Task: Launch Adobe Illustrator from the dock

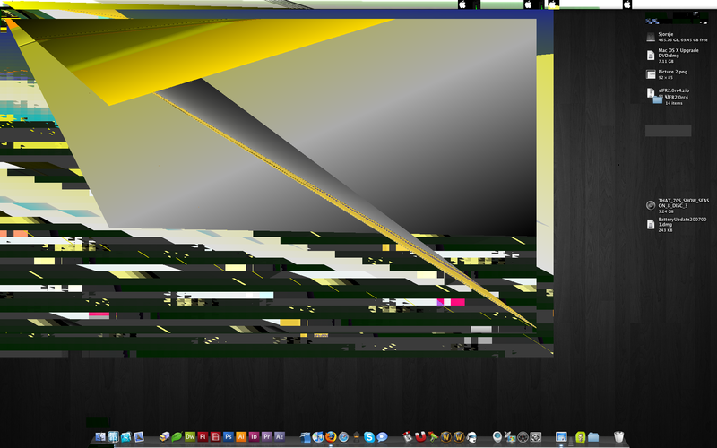Action: click(242, 436)
